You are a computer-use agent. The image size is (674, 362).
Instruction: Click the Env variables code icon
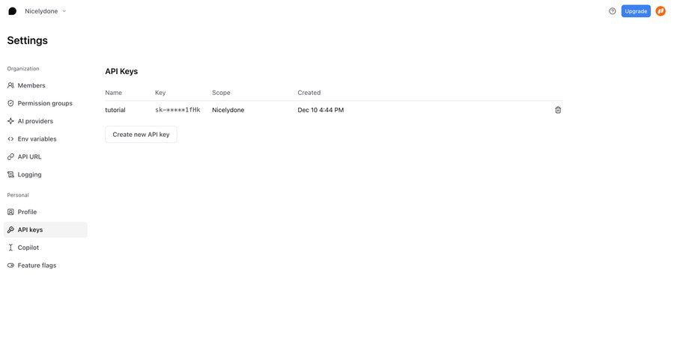click(10, 139)
